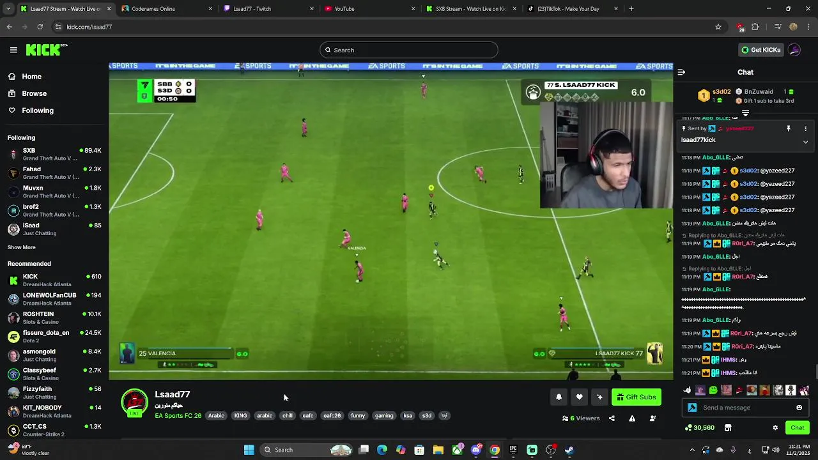Click the eafc26 tag chip
Viewport: 818px width, 460px height.
[332, 416]
